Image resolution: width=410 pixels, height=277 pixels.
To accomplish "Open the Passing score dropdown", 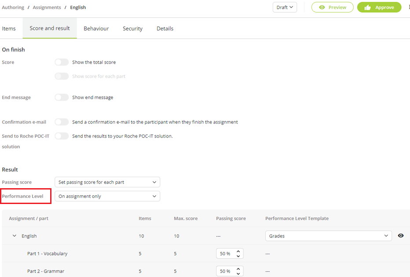I will 107,182.
